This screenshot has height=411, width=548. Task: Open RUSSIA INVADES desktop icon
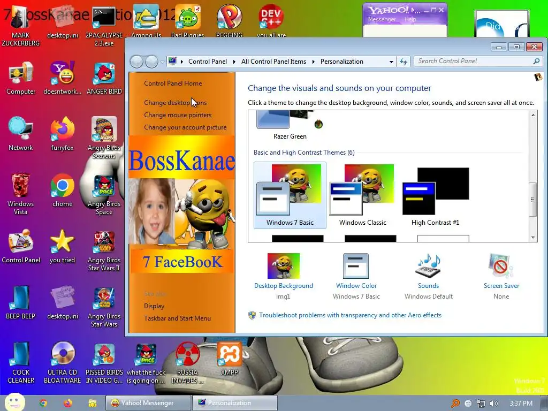click(187, 363)
